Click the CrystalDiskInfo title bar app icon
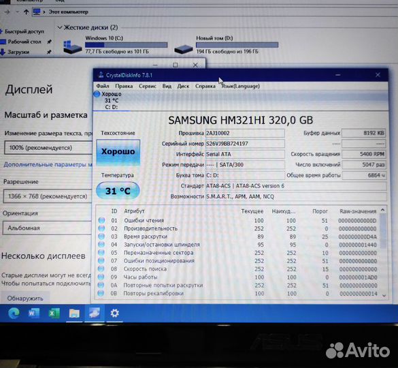 pyautogui.click(x=101, y=75)
